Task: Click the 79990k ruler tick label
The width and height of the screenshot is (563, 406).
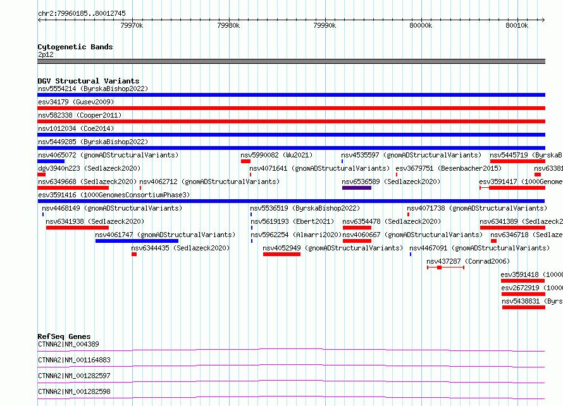Action: pyautogui.click(x=325, y=25)
